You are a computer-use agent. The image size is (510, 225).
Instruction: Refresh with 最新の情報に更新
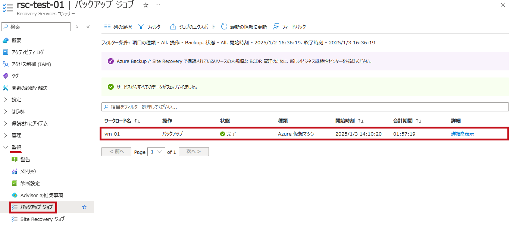(x=244, y=27)
